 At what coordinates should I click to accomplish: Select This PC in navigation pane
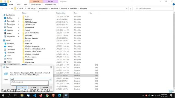coord(8,41)
